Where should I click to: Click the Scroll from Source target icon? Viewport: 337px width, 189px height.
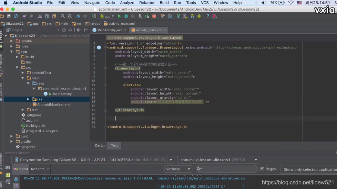(64, 30)
